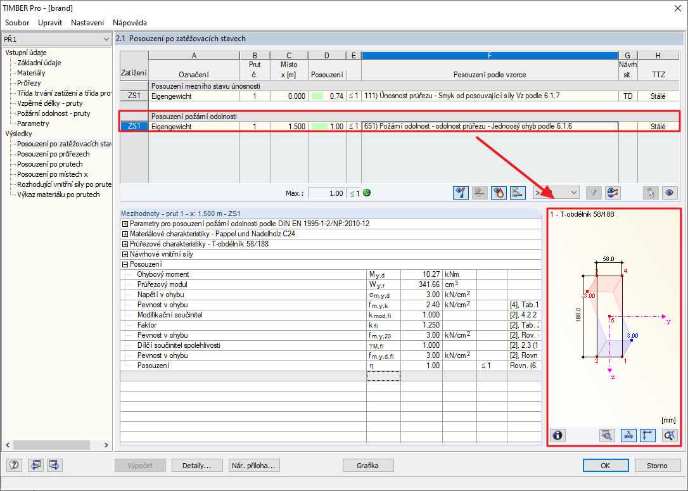Cancel with the Storno button
Screen dimensions: 688x491
coord(657,466)
